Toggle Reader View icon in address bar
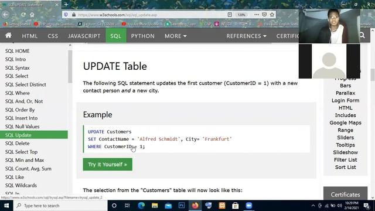 point(230,15)
